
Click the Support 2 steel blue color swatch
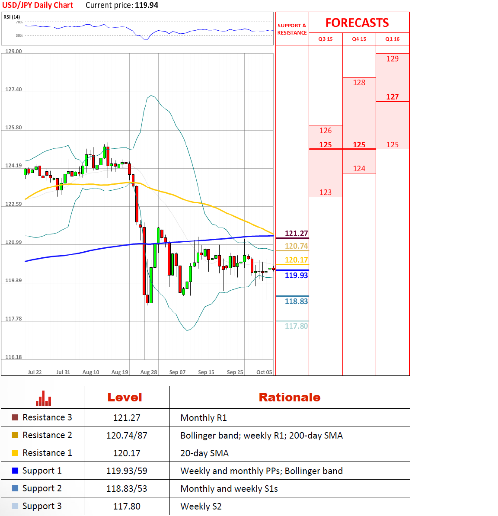coord(15,488)
